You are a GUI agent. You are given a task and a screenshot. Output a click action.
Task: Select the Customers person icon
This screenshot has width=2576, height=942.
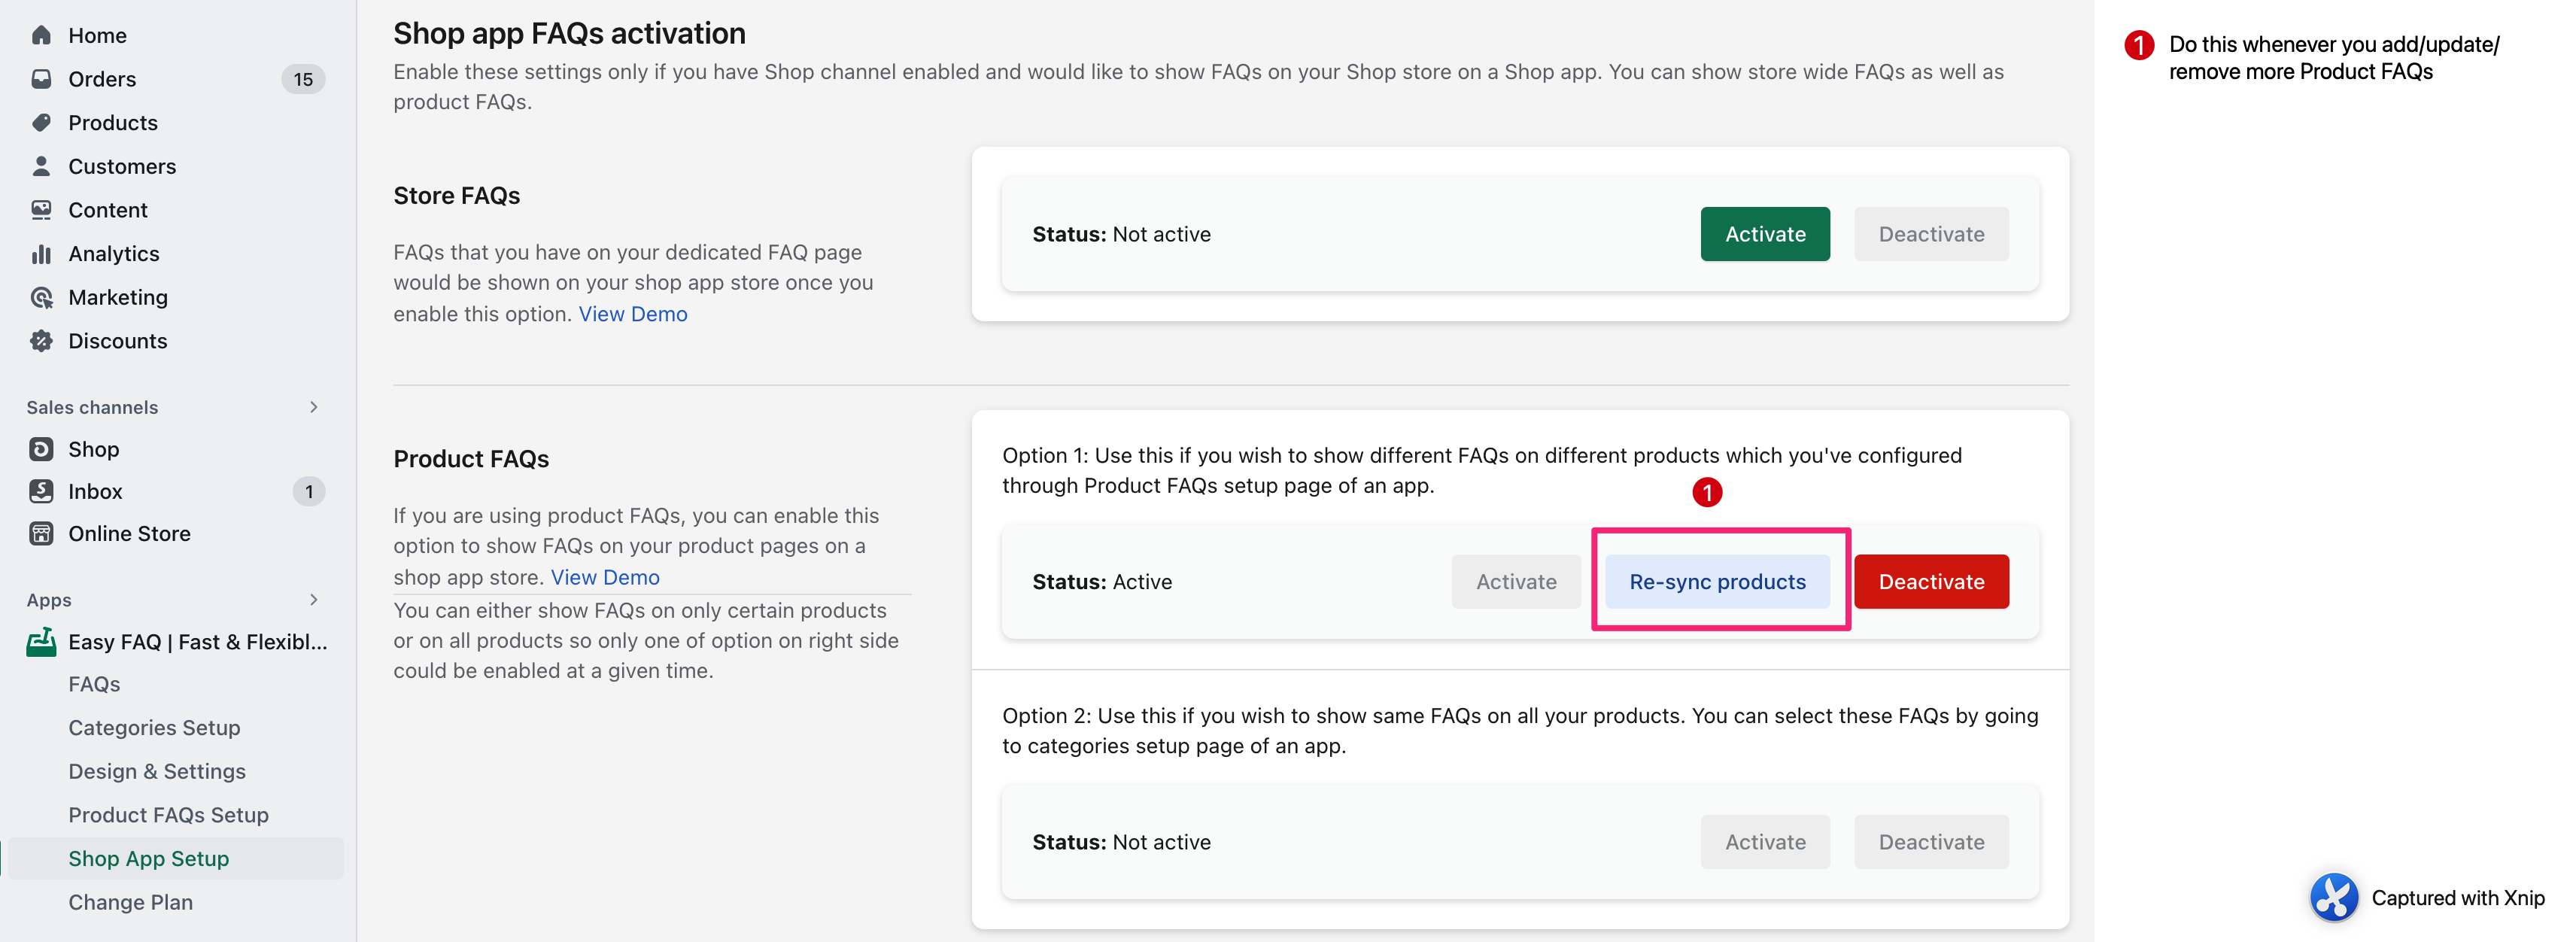pos(41,166)
